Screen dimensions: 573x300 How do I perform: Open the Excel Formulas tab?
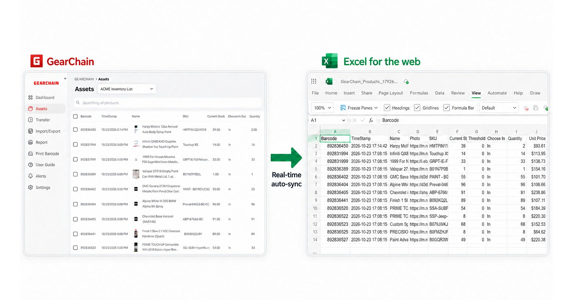pos(419,93)
